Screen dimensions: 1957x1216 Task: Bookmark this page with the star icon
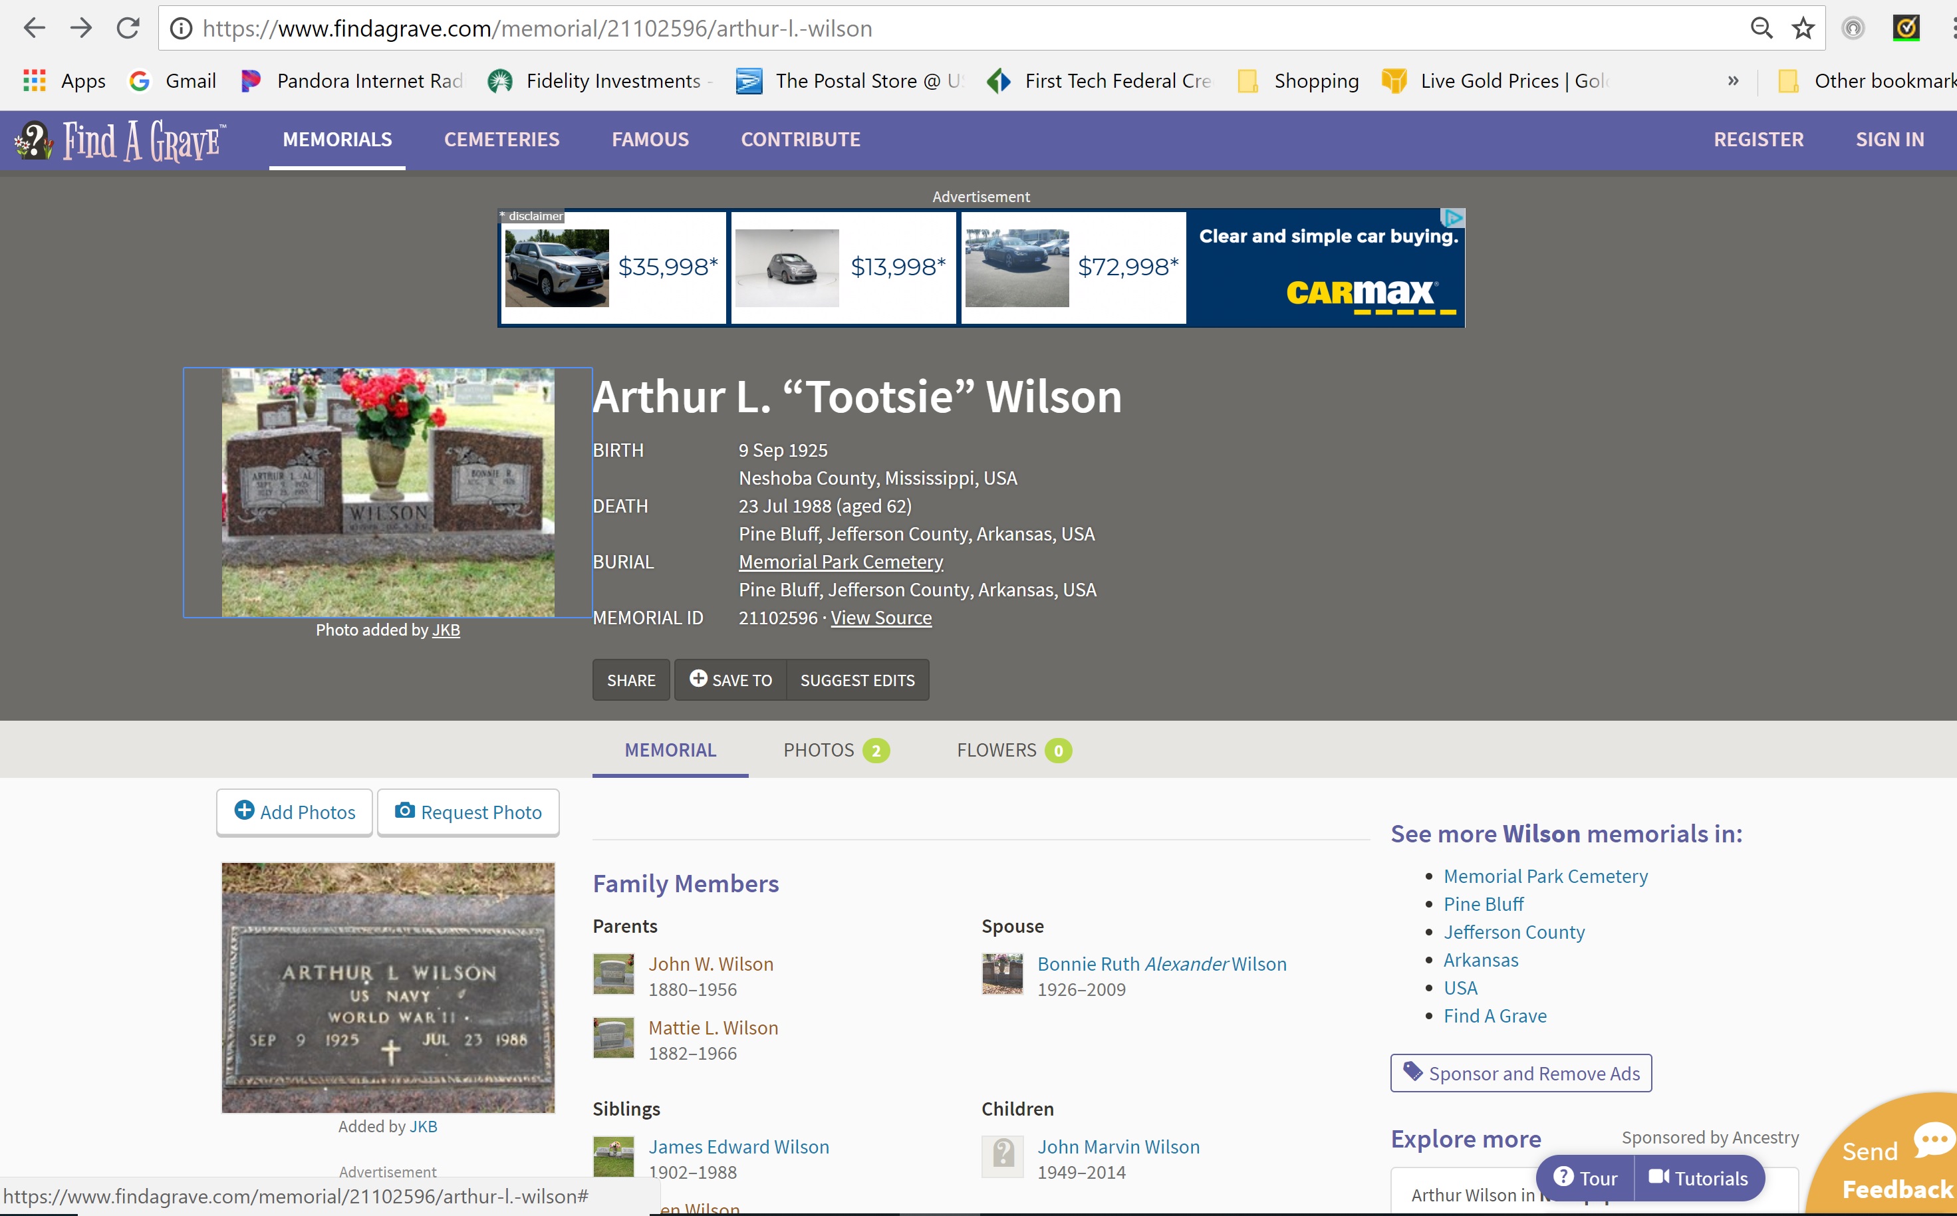(x=1803, y=28)
